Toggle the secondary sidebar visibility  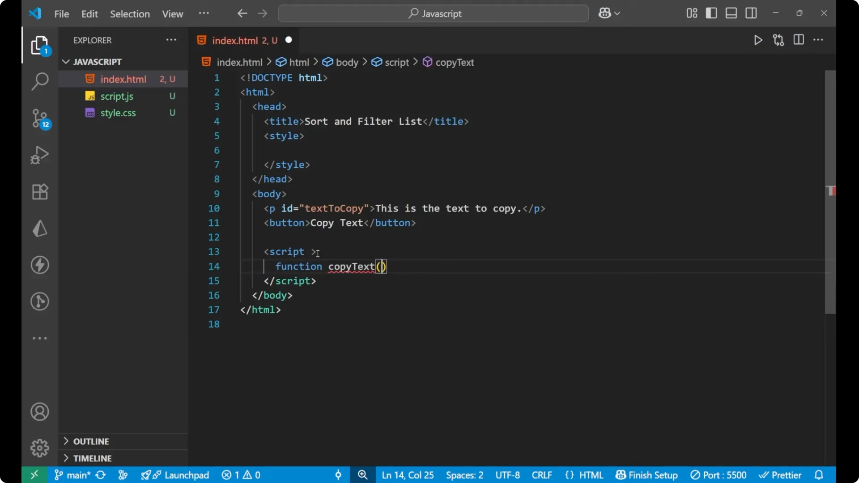(x=751, y=13)
